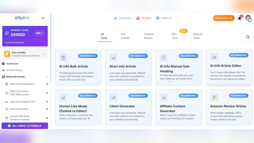Open ALL VIDEO TUTORIALS button
Viewport: 254px width, 143px height.
[x=25, y=126]
